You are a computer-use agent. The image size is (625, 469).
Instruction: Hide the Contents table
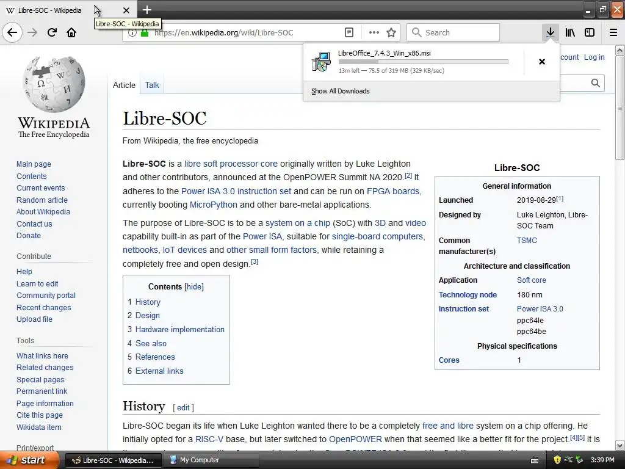[x=194, y=287]
